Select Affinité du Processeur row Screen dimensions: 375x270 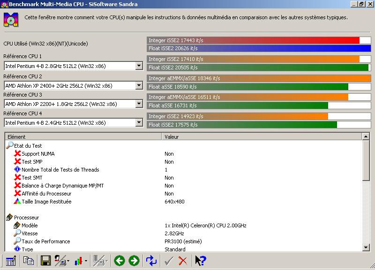[184, 194]
